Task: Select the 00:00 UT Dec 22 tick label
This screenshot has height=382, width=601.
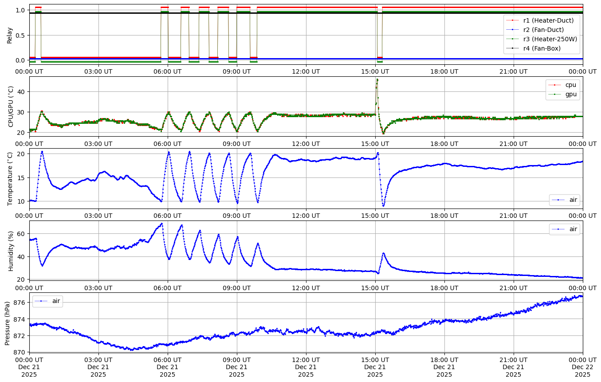Action: click(x=582, y=367)
